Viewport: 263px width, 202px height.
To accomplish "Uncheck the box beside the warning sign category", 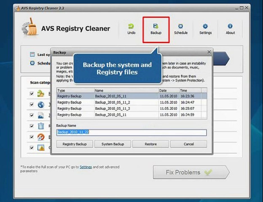I will (31, 148).
